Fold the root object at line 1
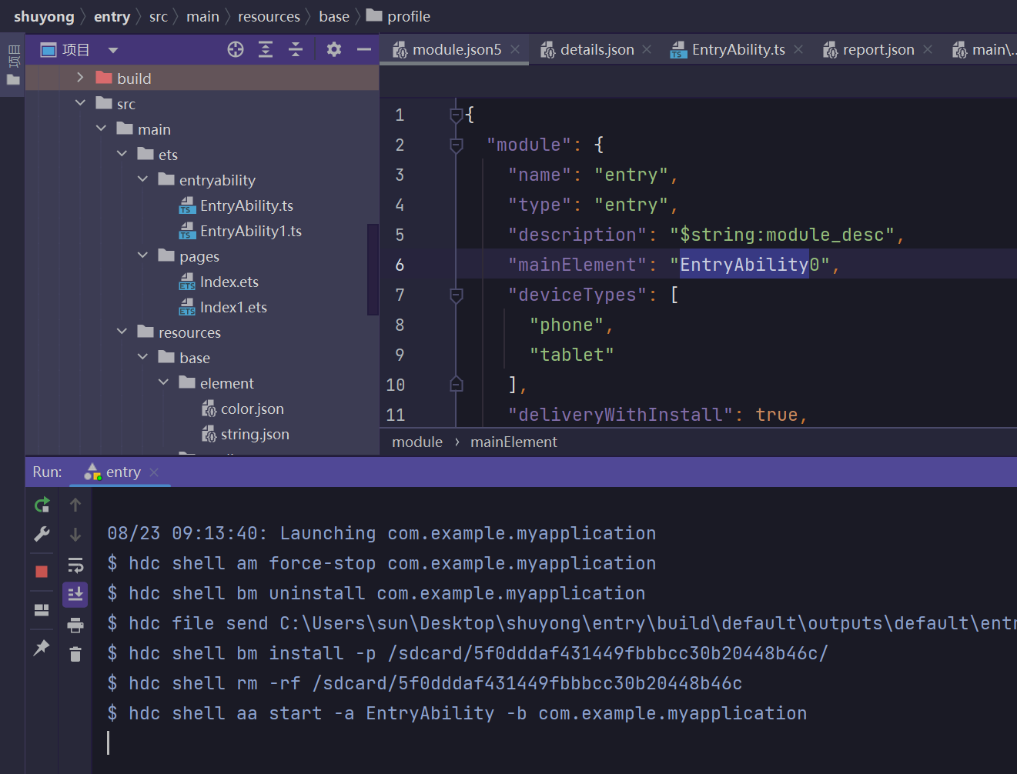Screen dimensions: 1017x774 (x=456, y=115)
